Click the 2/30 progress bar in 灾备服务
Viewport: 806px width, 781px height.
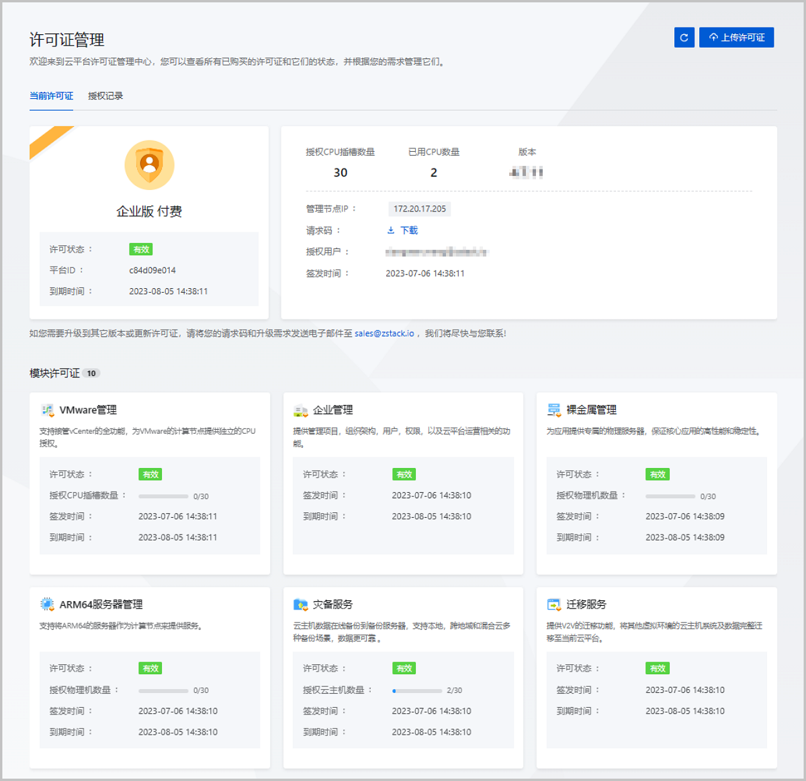[416, 690]
